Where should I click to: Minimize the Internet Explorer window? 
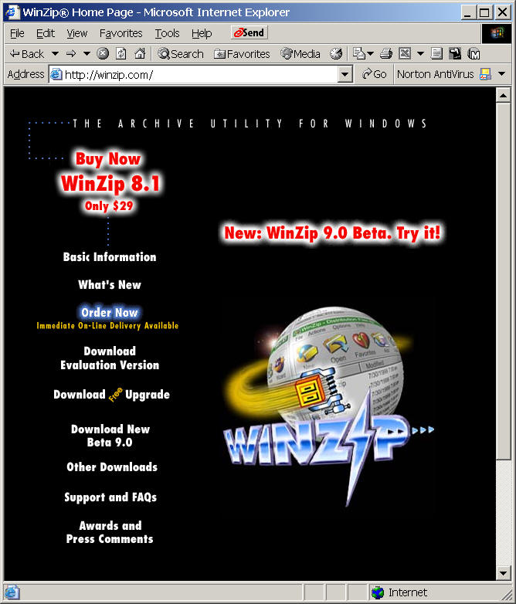point(467,12)
